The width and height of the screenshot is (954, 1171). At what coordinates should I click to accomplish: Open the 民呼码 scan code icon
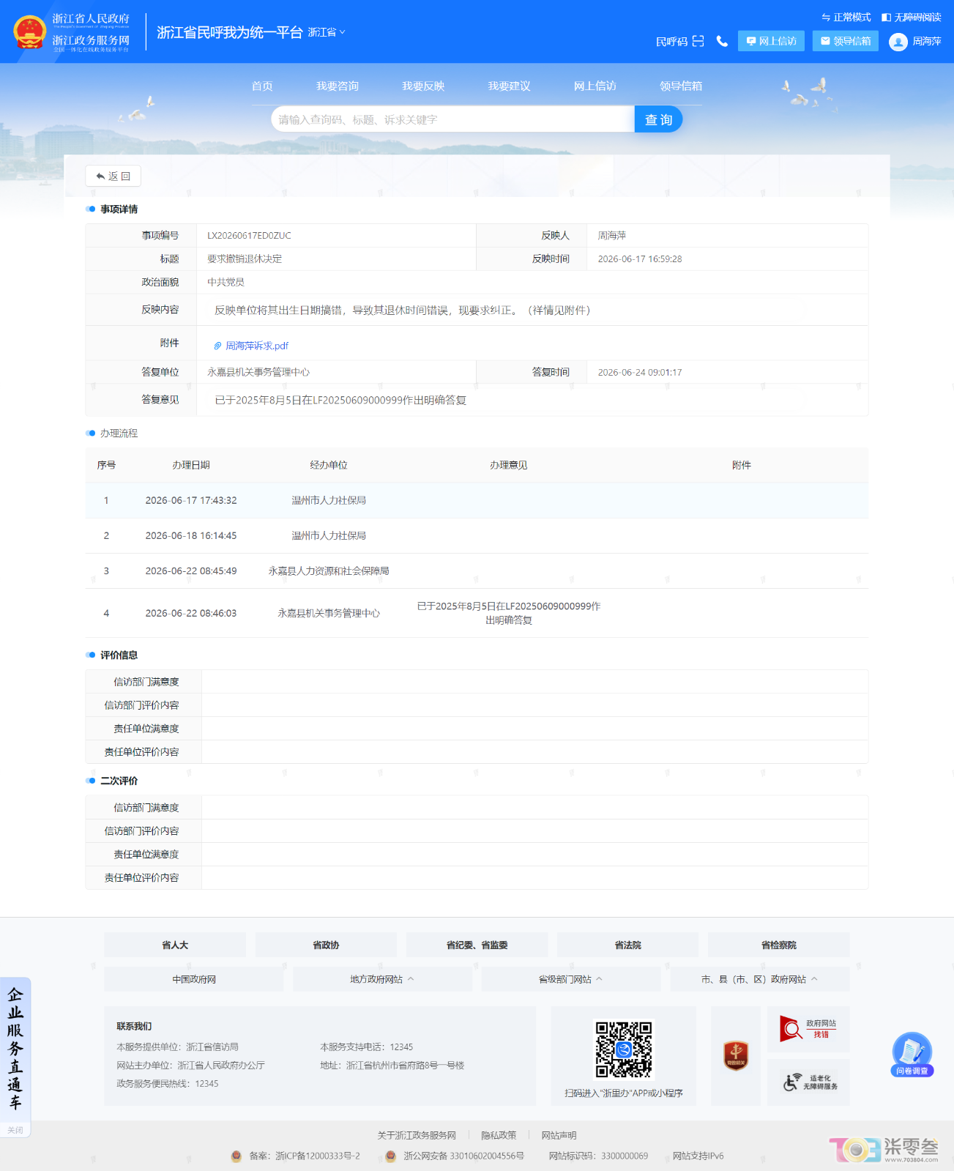tap(698, 41)
